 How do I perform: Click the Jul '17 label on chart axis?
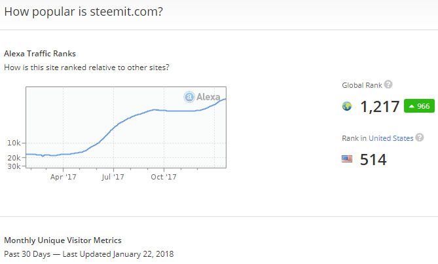point(113,176)
